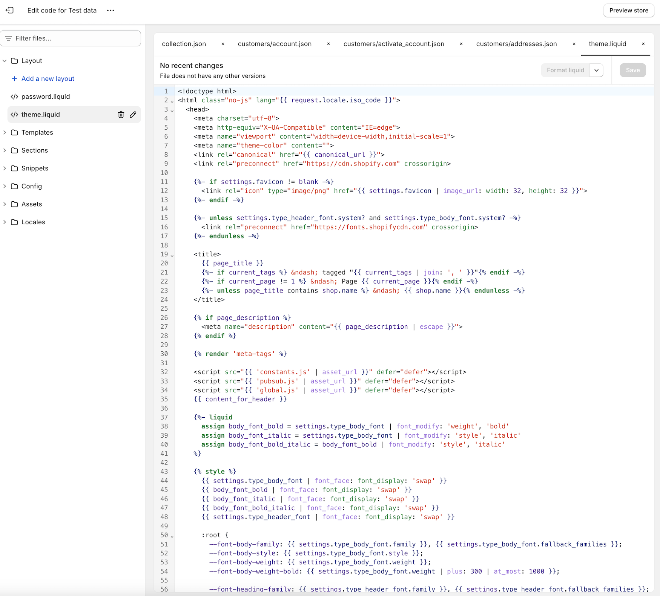Image resolution: width=660 pixels, height=596 pixels.
Task: Expand the Templates folder chevron
Action: tap(5, 132)
